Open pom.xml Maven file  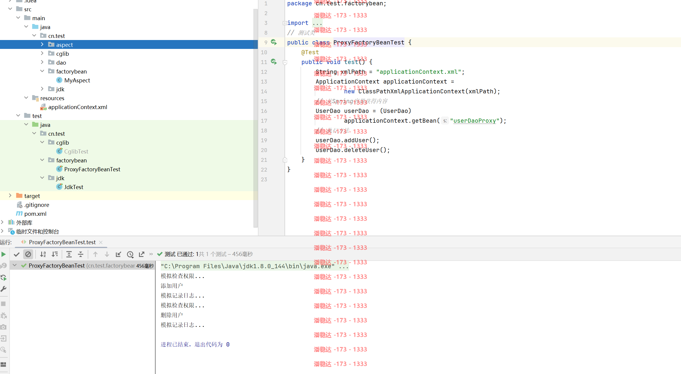pos(35,214)
